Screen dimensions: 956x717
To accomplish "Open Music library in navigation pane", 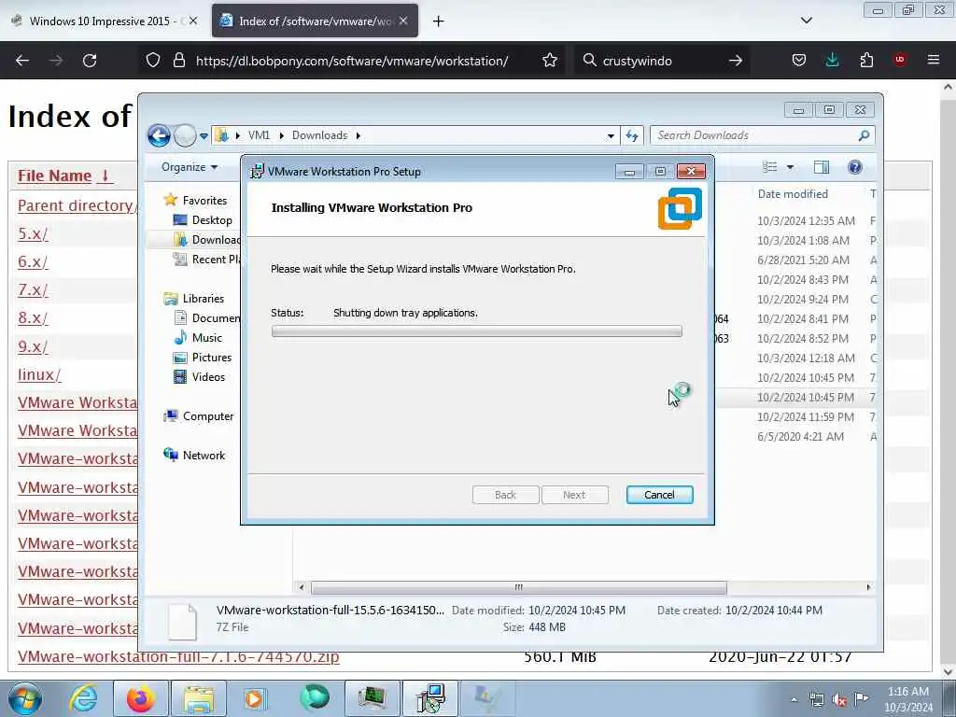I will (198, 338).
